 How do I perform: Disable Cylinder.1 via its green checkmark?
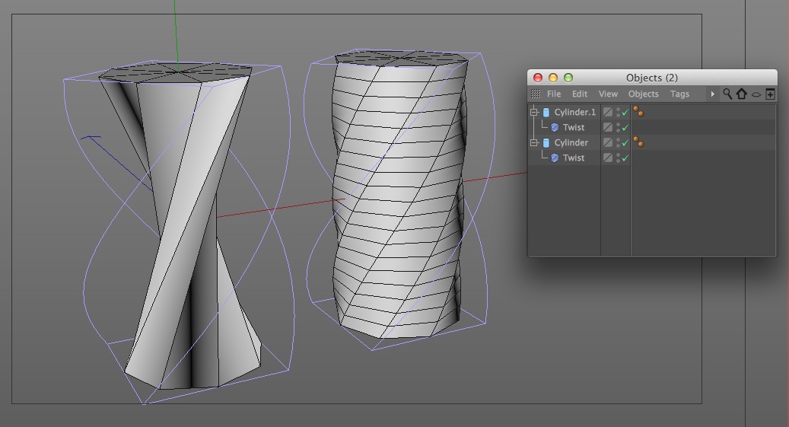[x=625, y=113]
